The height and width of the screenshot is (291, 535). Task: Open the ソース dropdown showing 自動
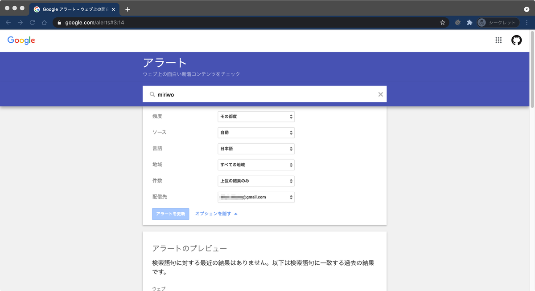tap(256, 133)
